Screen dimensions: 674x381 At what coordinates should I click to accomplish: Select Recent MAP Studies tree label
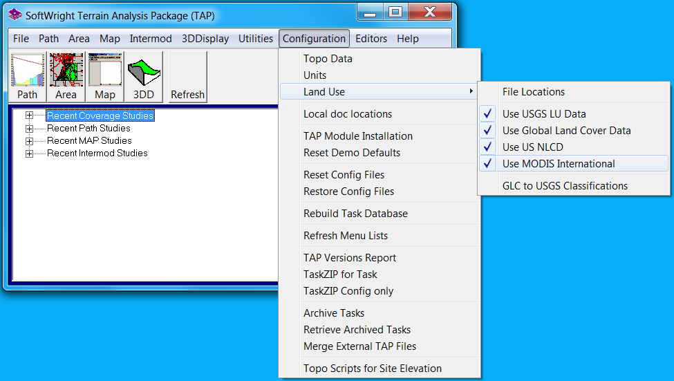point(89,140)
